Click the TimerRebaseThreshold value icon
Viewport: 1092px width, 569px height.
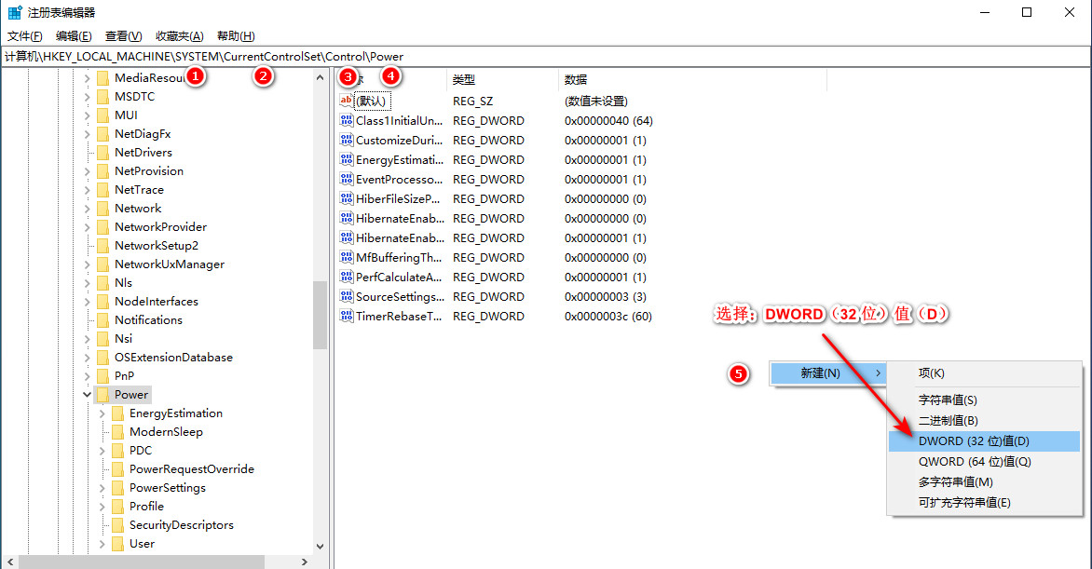click(347, 316)
